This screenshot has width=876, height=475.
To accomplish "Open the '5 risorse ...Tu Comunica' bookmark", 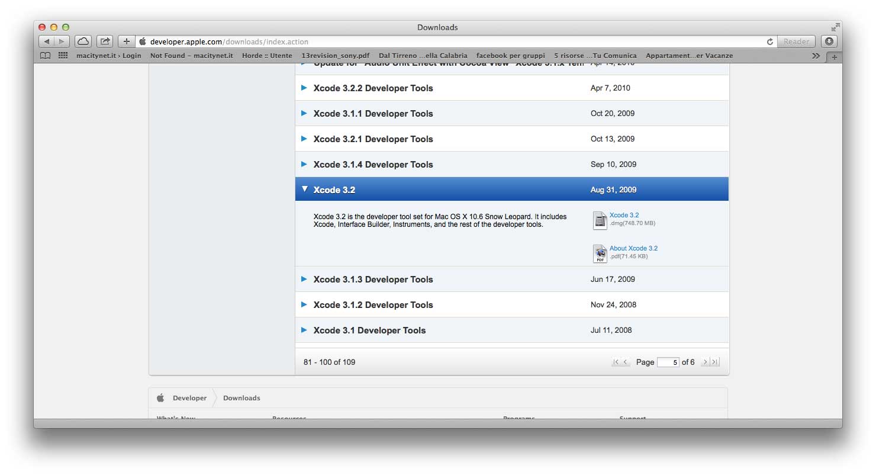I will 595,56.
